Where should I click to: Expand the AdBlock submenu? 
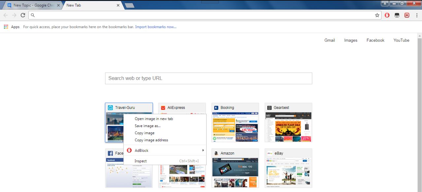[165, 150]
